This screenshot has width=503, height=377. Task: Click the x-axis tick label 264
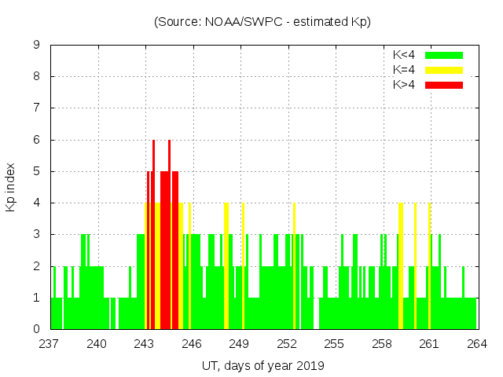tap(476, 344)
